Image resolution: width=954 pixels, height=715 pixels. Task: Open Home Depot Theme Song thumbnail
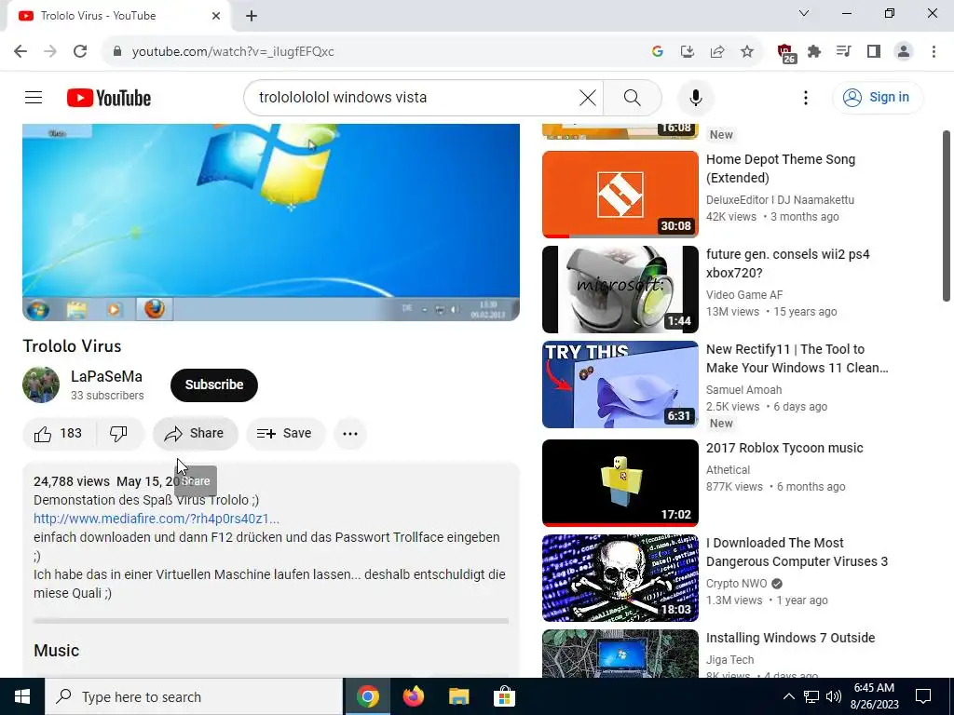pyautogui.click(x=620, y=194)
